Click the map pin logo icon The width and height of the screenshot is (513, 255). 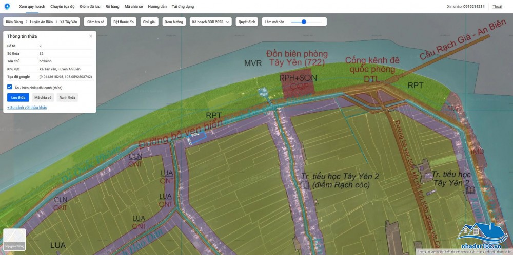click(x=7, y=6)
